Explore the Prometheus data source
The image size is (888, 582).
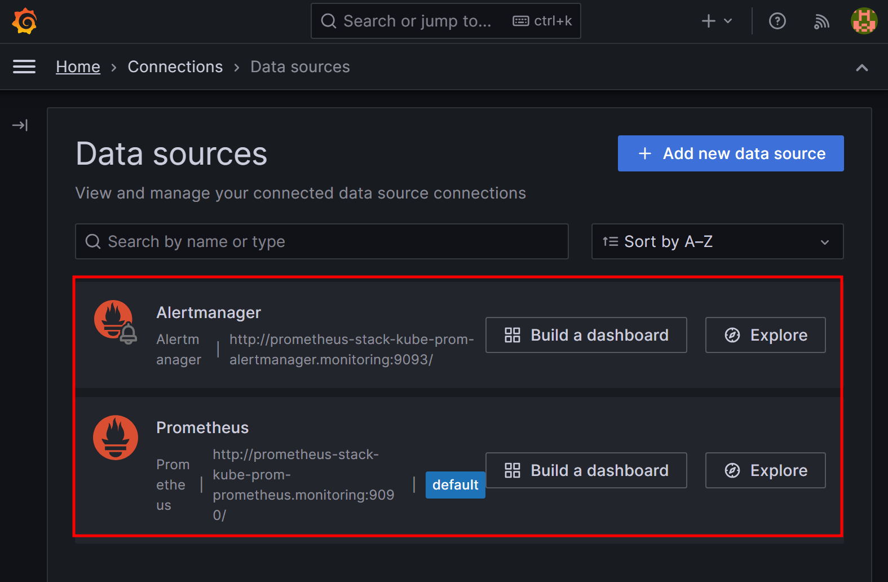coord(766,470)
